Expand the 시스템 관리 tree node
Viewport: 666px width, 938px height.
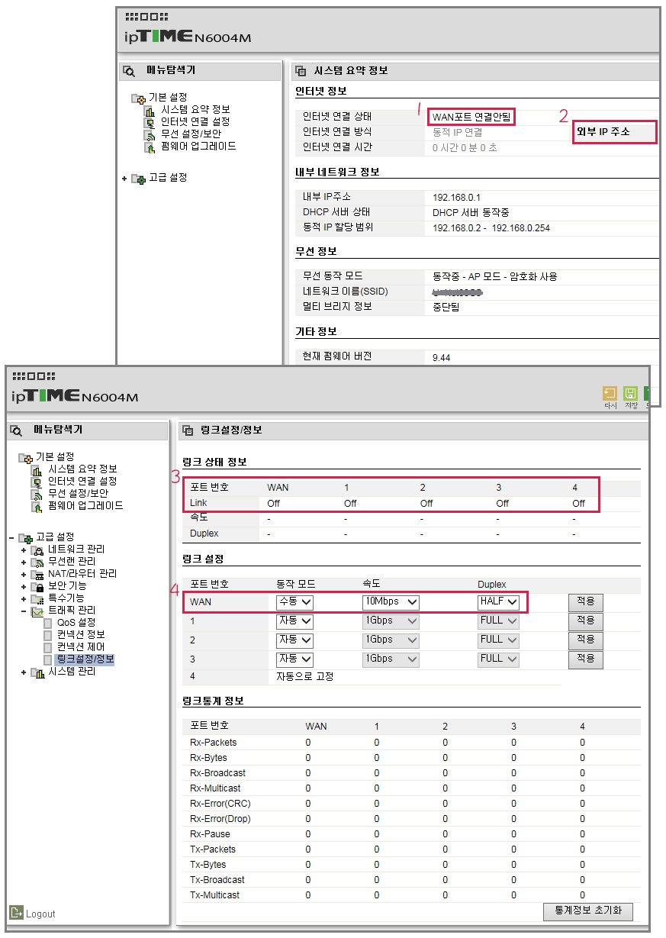tap(24, 672)
